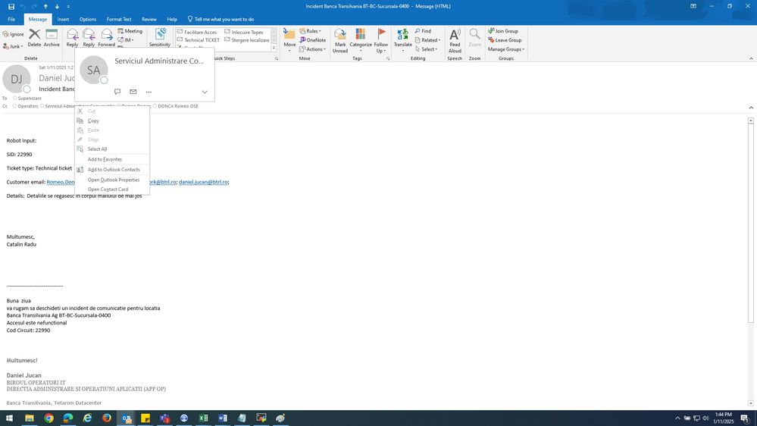
Task: Choose Select All in the context menu
Action: pyautogui.click(x=112, y=149)
